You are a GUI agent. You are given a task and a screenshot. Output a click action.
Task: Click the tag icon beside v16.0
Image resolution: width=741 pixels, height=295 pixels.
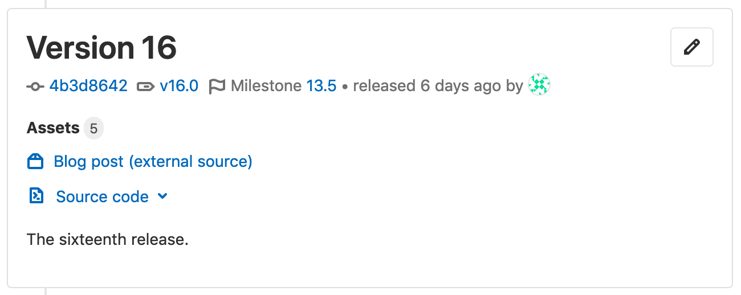146,87
